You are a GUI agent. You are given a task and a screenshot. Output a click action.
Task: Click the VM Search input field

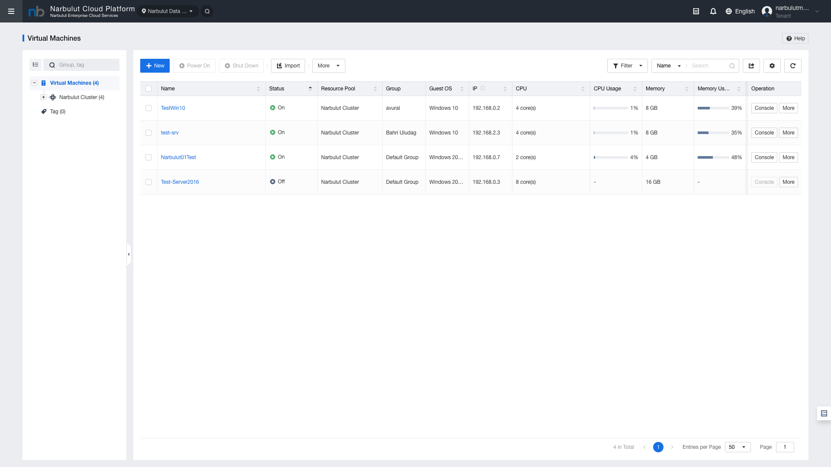709,66
